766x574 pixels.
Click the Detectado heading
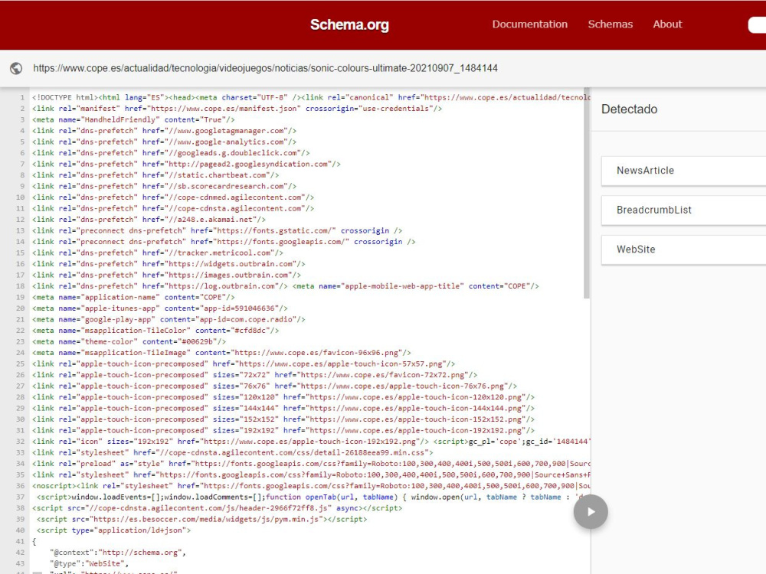(629, 109)
